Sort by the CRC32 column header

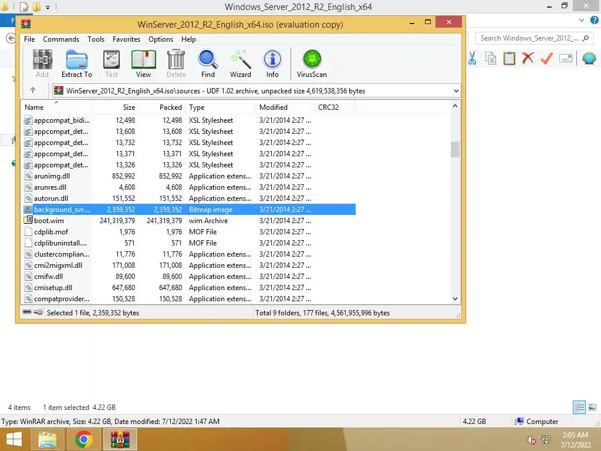click(x=335, y=107)
